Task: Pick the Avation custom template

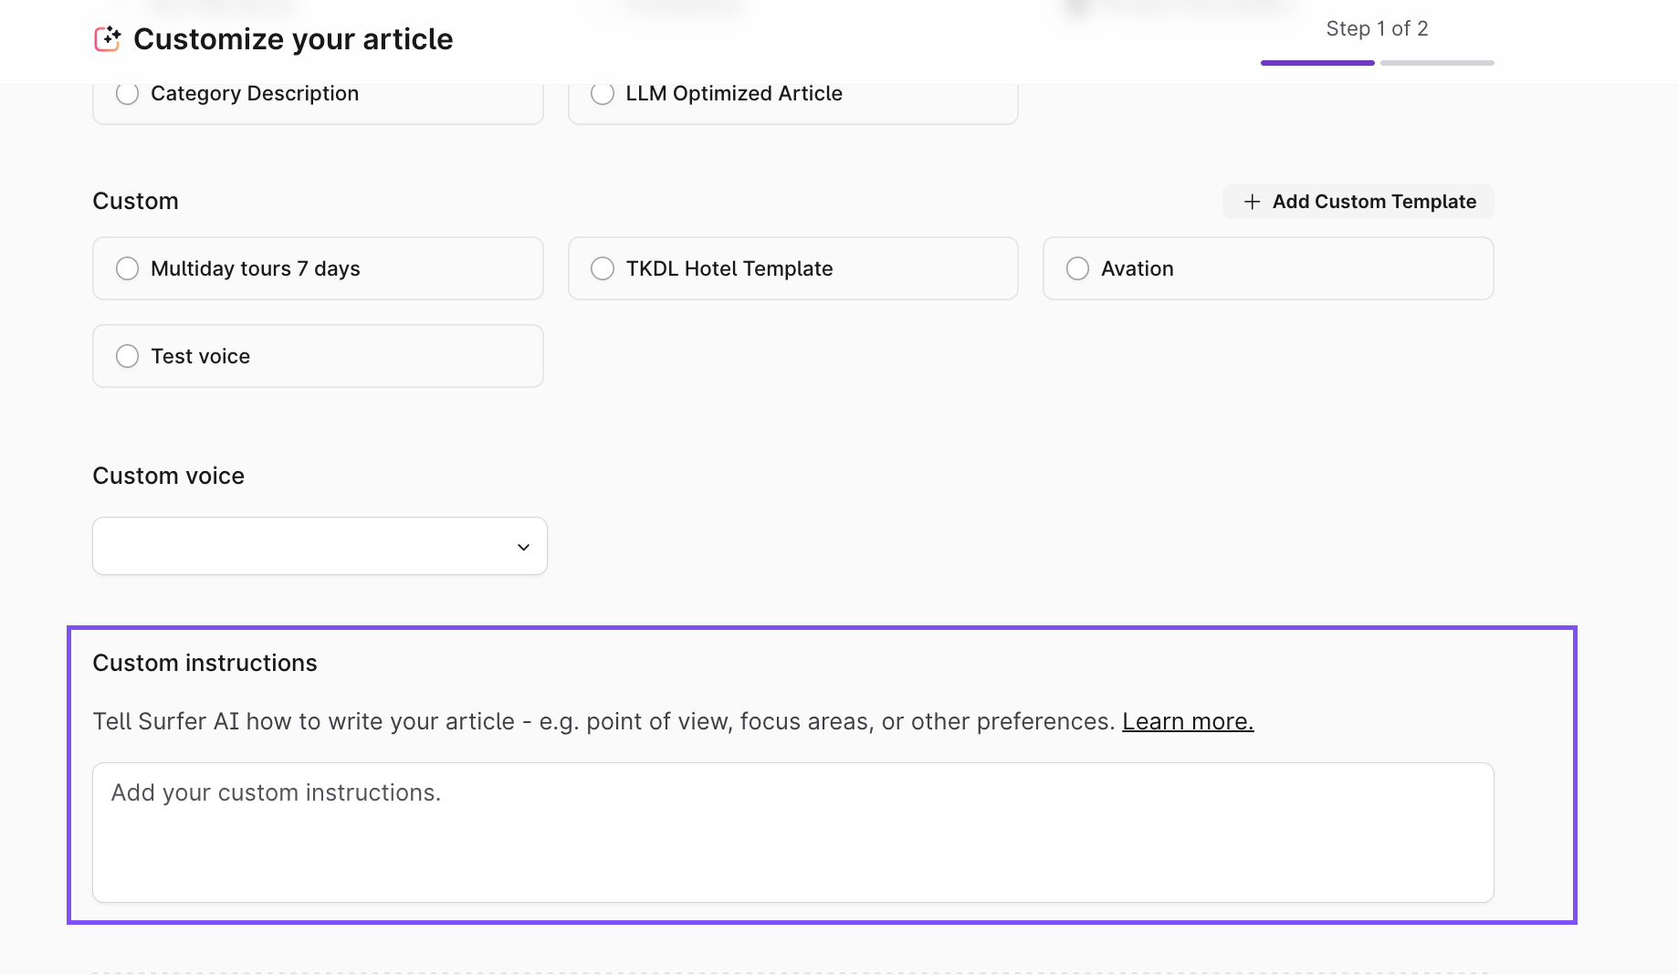Action: tap(1077, 268)
